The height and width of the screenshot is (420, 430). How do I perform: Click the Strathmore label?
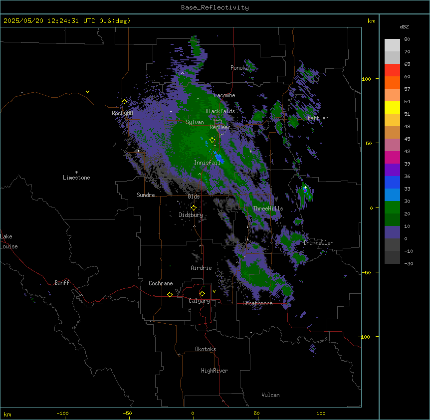click(257, 303)
